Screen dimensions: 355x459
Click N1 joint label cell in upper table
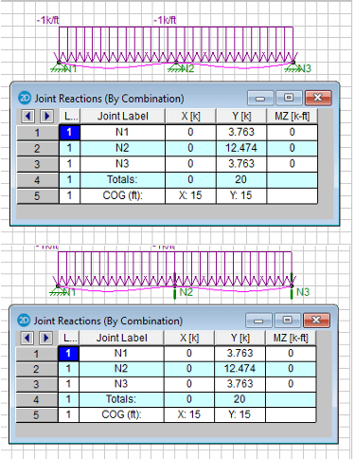[x=122, y=132]
